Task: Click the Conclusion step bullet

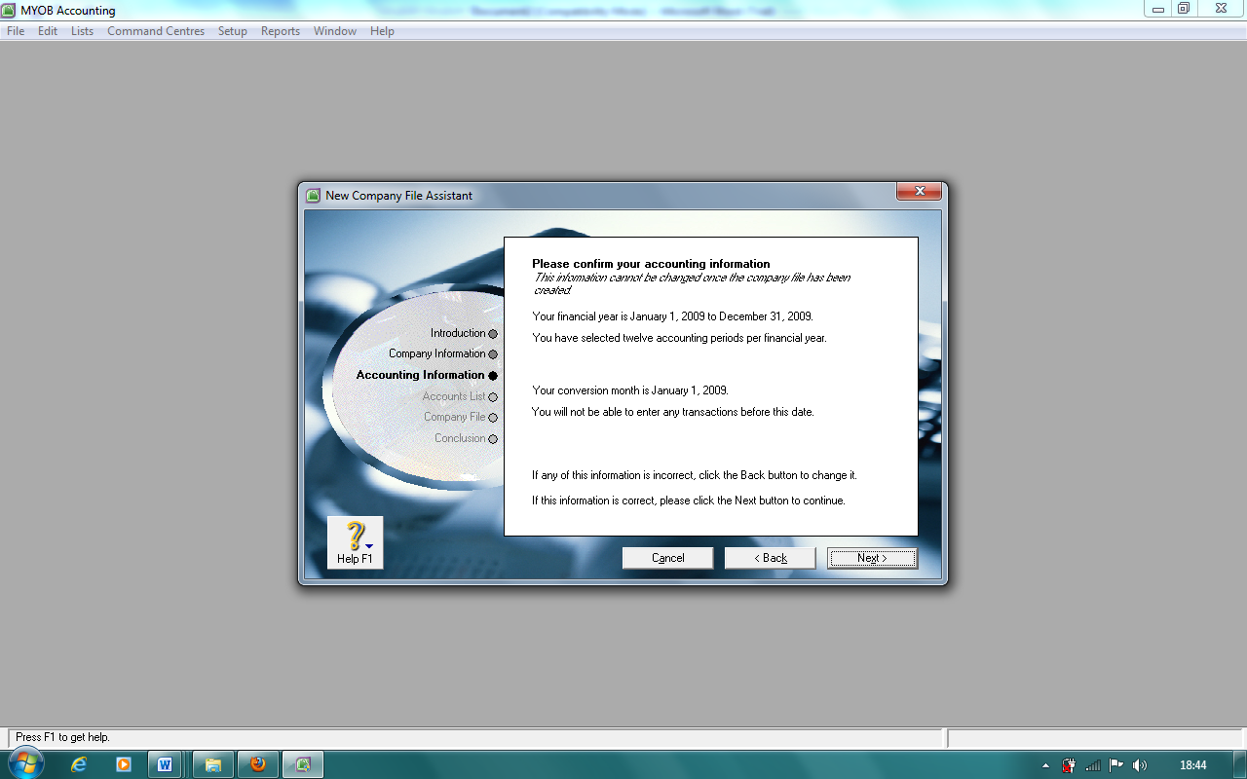Action: tap(493, 439)
